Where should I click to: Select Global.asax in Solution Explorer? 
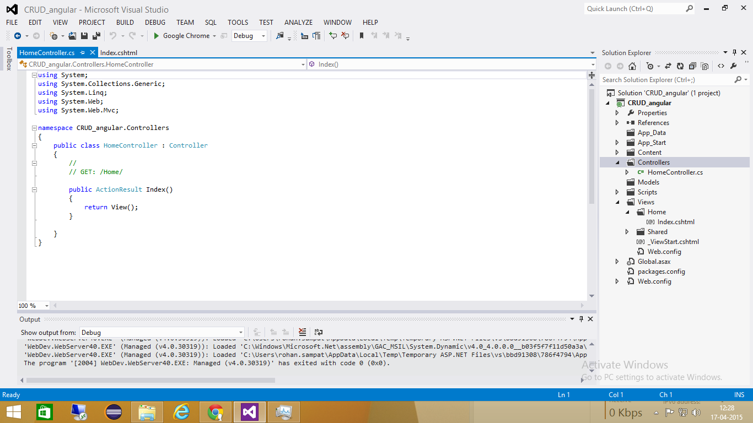[654, 262]
